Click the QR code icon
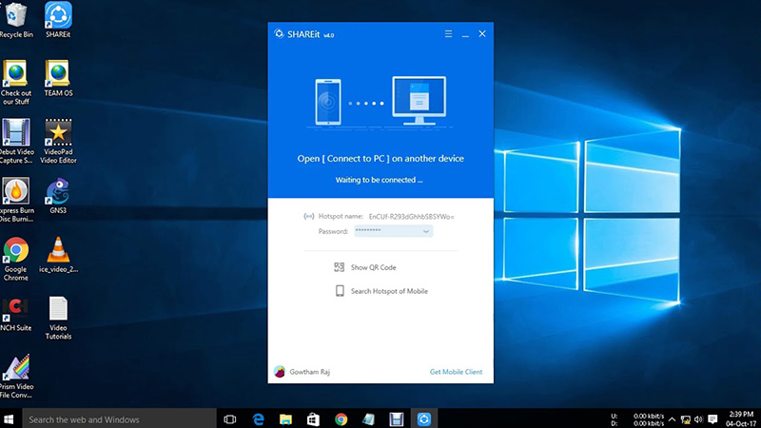The image size is (761, 428). [340, 267]
